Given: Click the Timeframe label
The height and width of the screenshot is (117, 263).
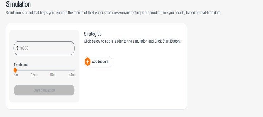Looking at the screenshot, I should [21, 65].
